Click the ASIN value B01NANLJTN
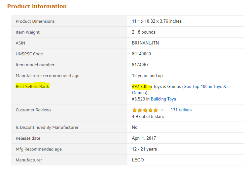This screenshot has height=171, width=244. click(145, 43)
